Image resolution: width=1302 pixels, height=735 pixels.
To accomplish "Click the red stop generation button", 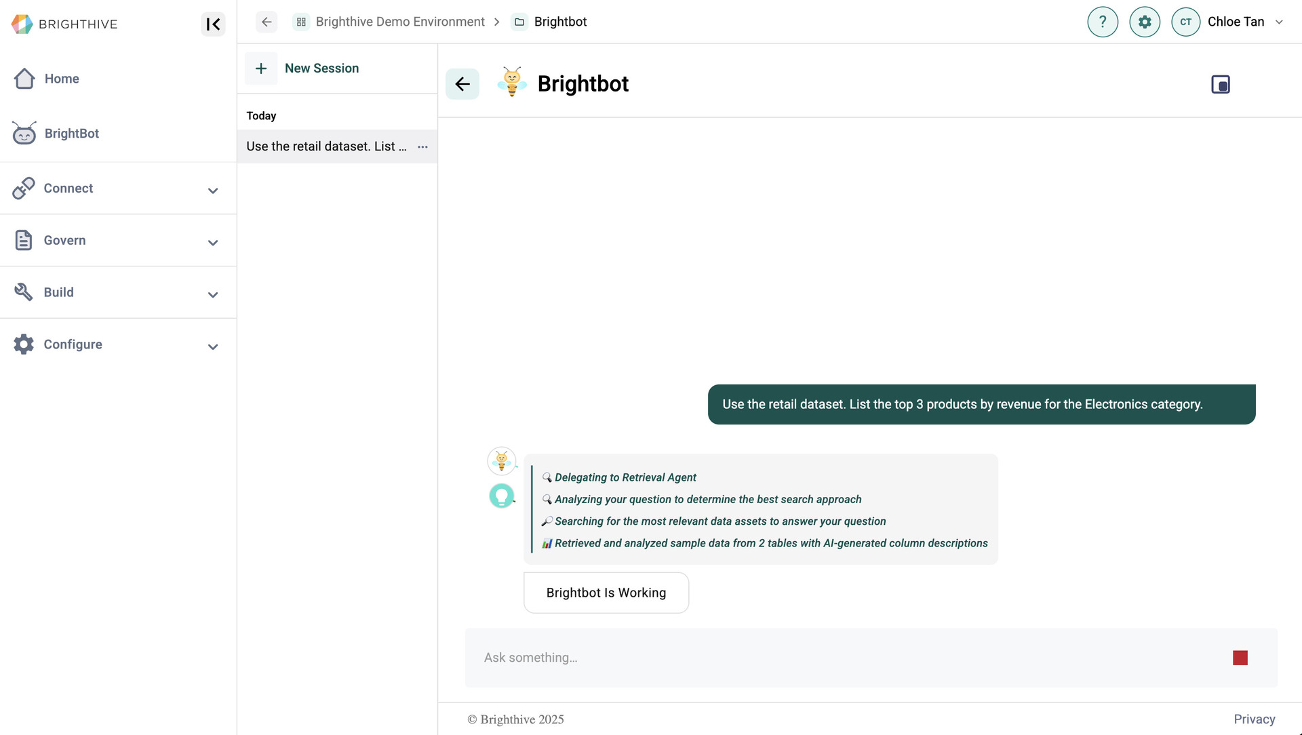I will [x=1240, y=658].
